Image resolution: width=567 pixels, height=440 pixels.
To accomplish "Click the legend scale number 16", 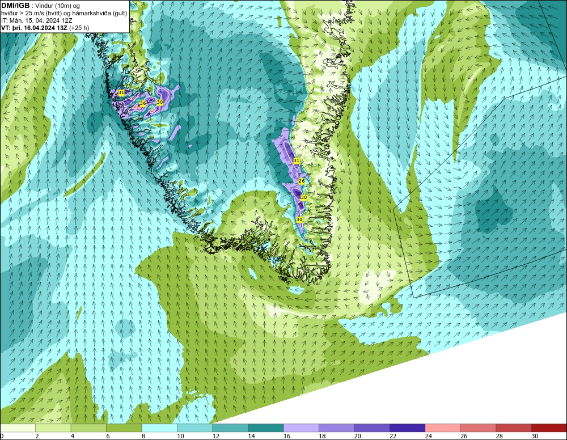I will [x=287, y=436].
